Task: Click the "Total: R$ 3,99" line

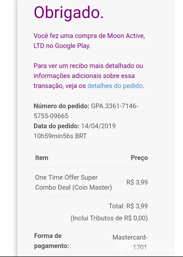Action: pyautogui.click(x=128, y=206)
